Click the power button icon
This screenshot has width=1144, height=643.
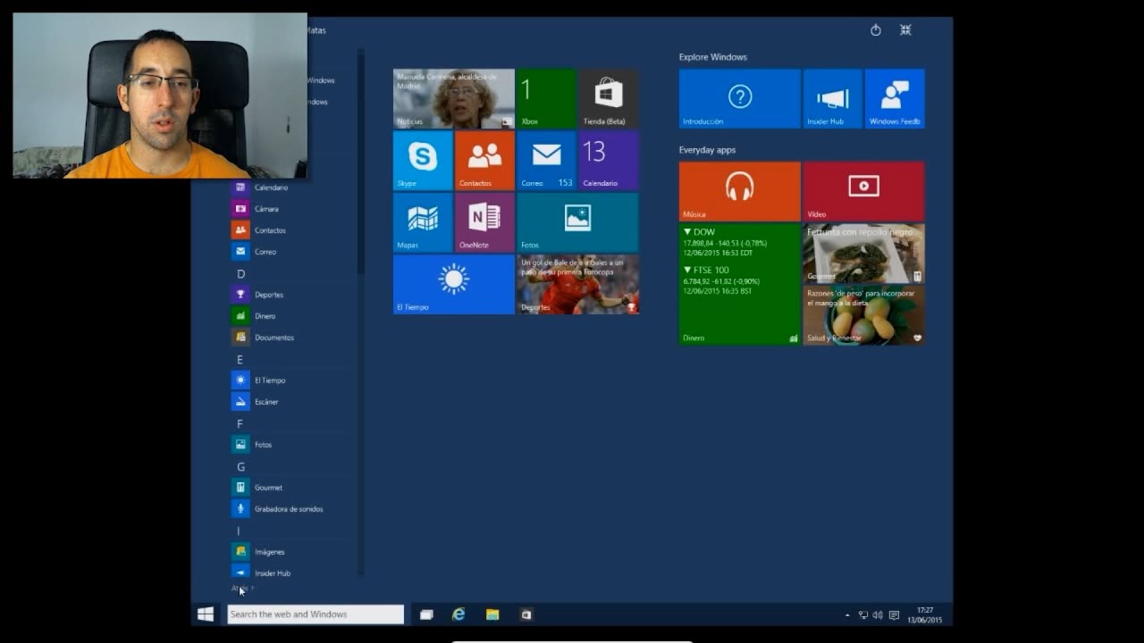[876, 30]
